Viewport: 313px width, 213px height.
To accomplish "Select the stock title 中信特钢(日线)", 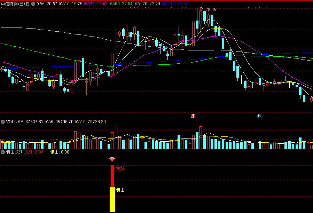I will (x=15, y=4).
